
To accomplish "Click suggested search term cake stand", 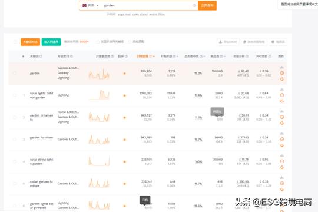I will pyautogui.click(x=140, y=14).
